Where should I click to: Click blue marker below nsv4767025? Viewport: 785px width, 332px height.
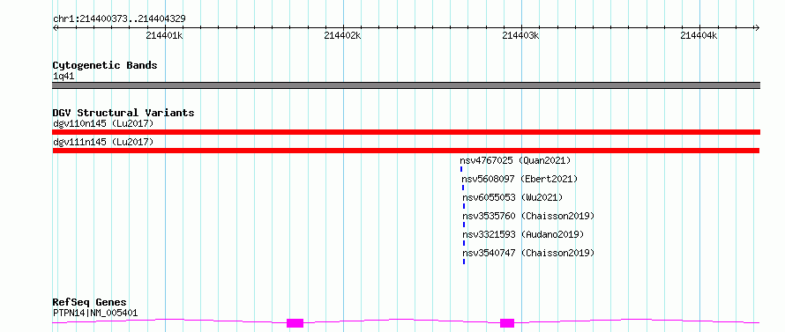[461, 169]
